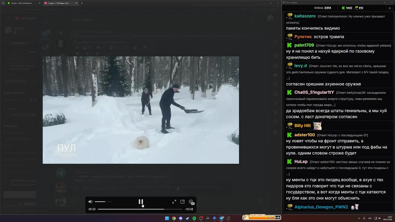Click the VK viewer count 912
Screen dimensions: 395x222
359,8
